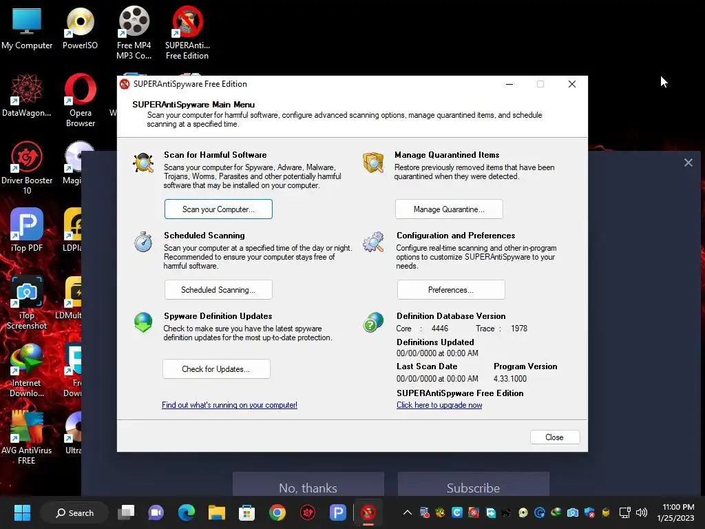
Task: Click the Definition Database Version globe-question icon
Action: tap(374, 322)
